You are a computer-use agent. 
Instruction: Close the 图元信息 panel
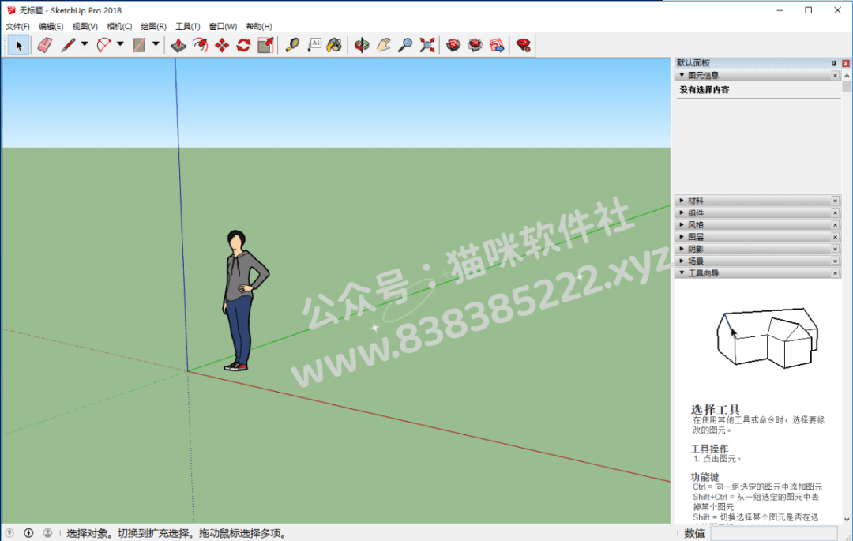coord(835,76)
